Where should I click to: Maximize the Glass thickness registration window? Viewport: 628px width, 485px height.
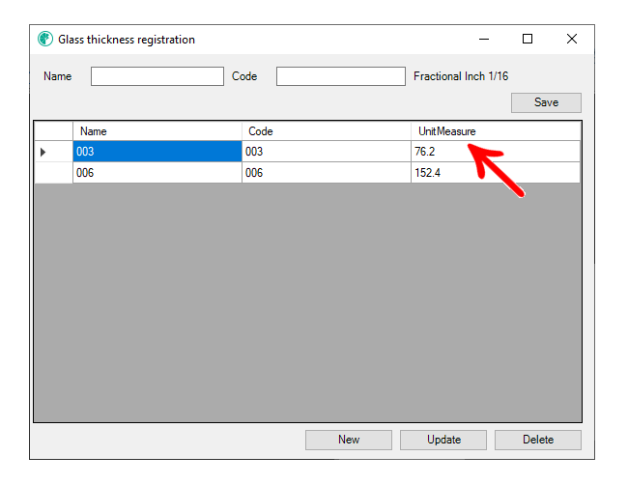pos(528,39)
